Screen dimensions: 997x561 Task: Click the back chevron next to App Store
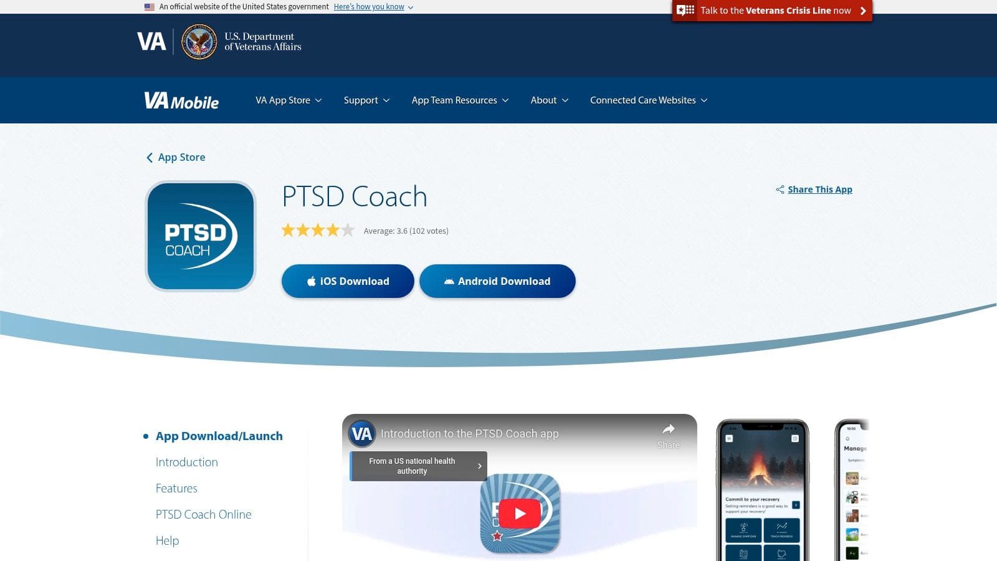coord(150,157)
